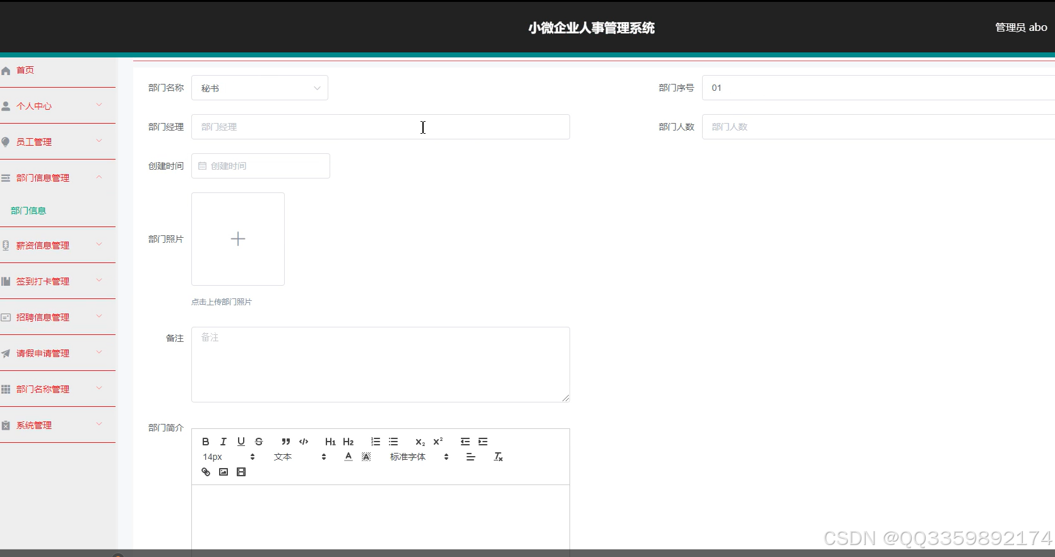Open the 标准字体 font family dropdown
The height and width of the screenshot is (557, 1055).
click(419, 457)
